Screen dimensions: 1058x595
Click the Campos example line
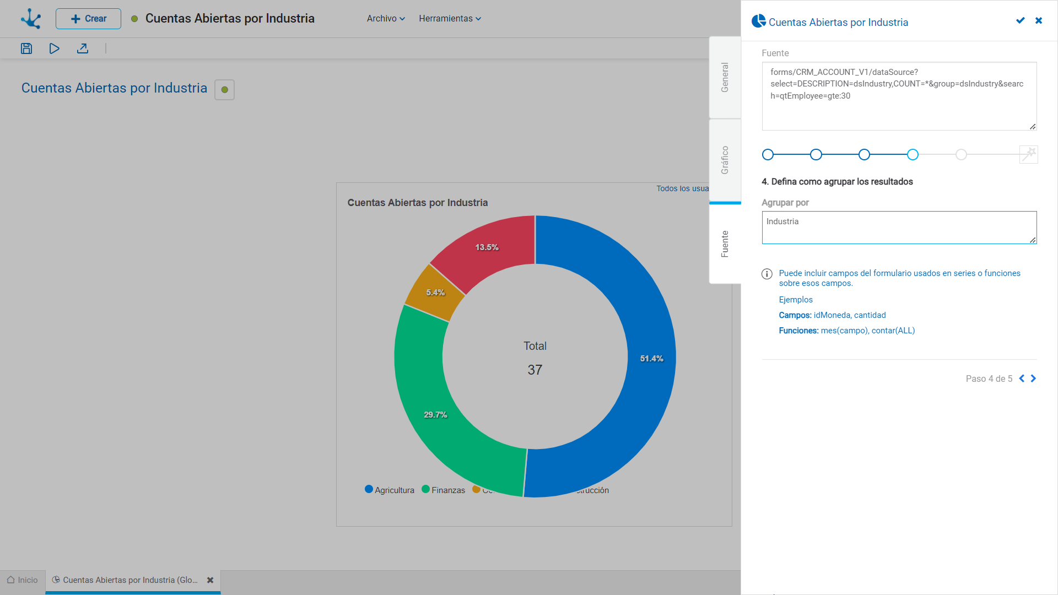[833, 315]
